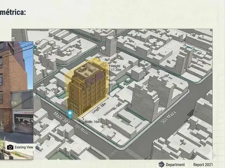Click the Department logo icon
This screenshot has height=168, width=225.
click(161, 164)
